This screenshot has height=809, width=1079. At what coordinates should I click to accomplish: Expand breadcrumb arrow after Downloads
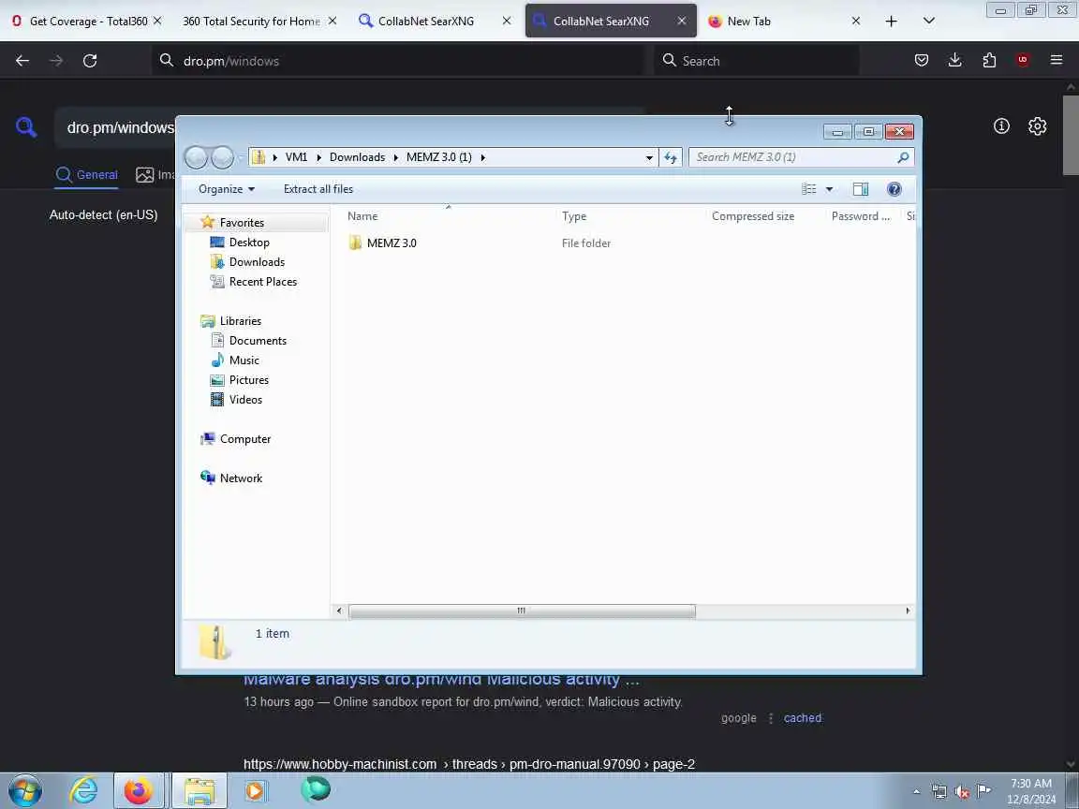(x=395, y=157)
